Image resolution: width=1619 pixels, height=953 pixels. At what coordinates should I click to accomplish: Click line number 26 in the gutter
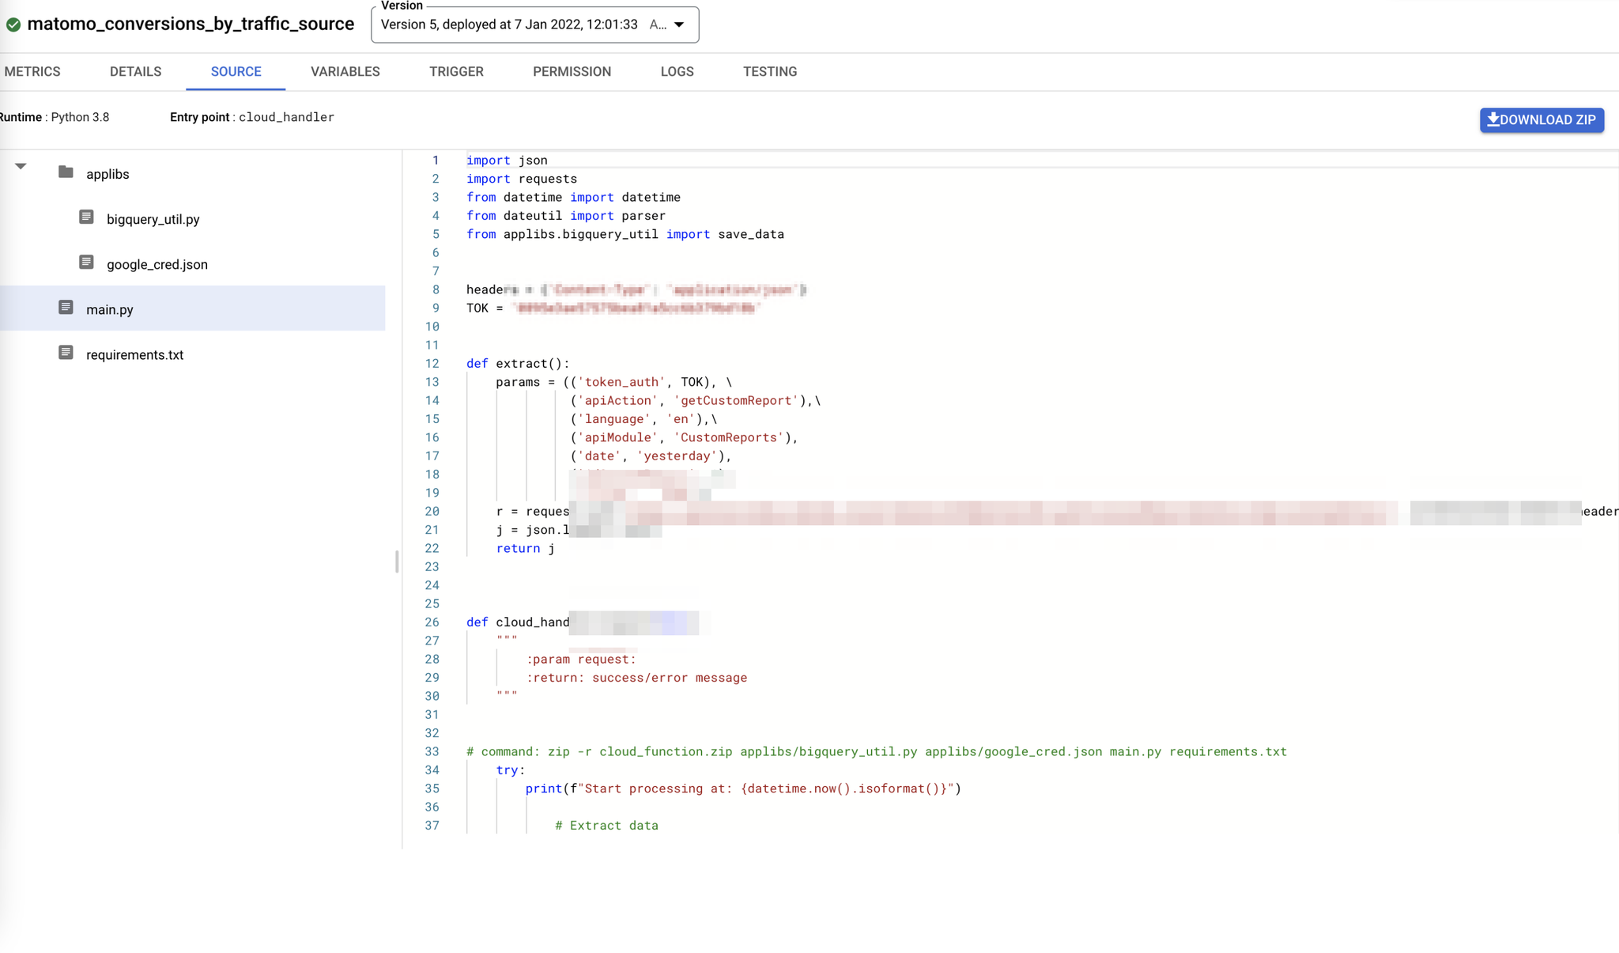point(432,622)
